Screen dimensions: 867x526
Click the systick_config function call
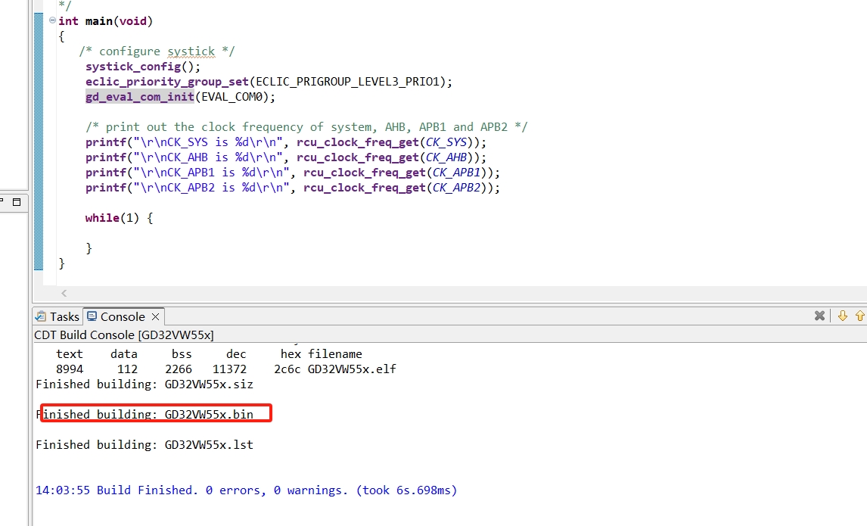coord(132,67)
